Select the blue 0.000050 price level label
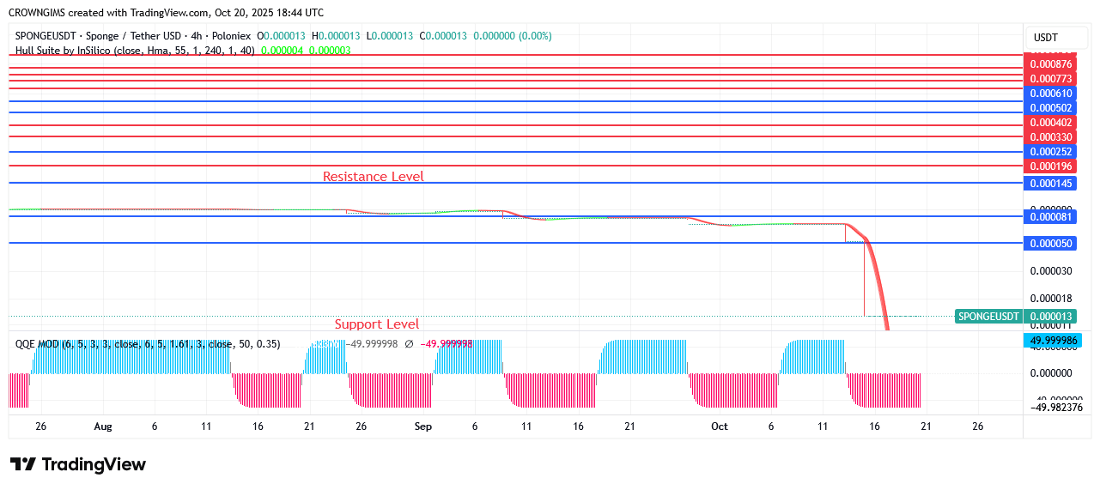1100x490 pixels. click(1051, 244)
